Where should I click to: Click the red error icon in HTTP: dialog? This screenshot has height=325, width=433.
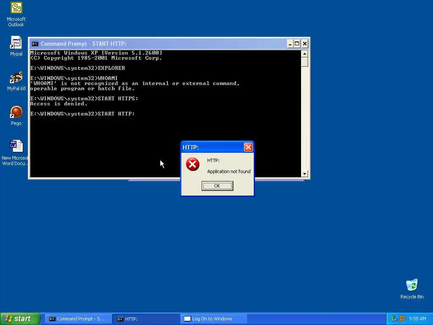point(192,164)
